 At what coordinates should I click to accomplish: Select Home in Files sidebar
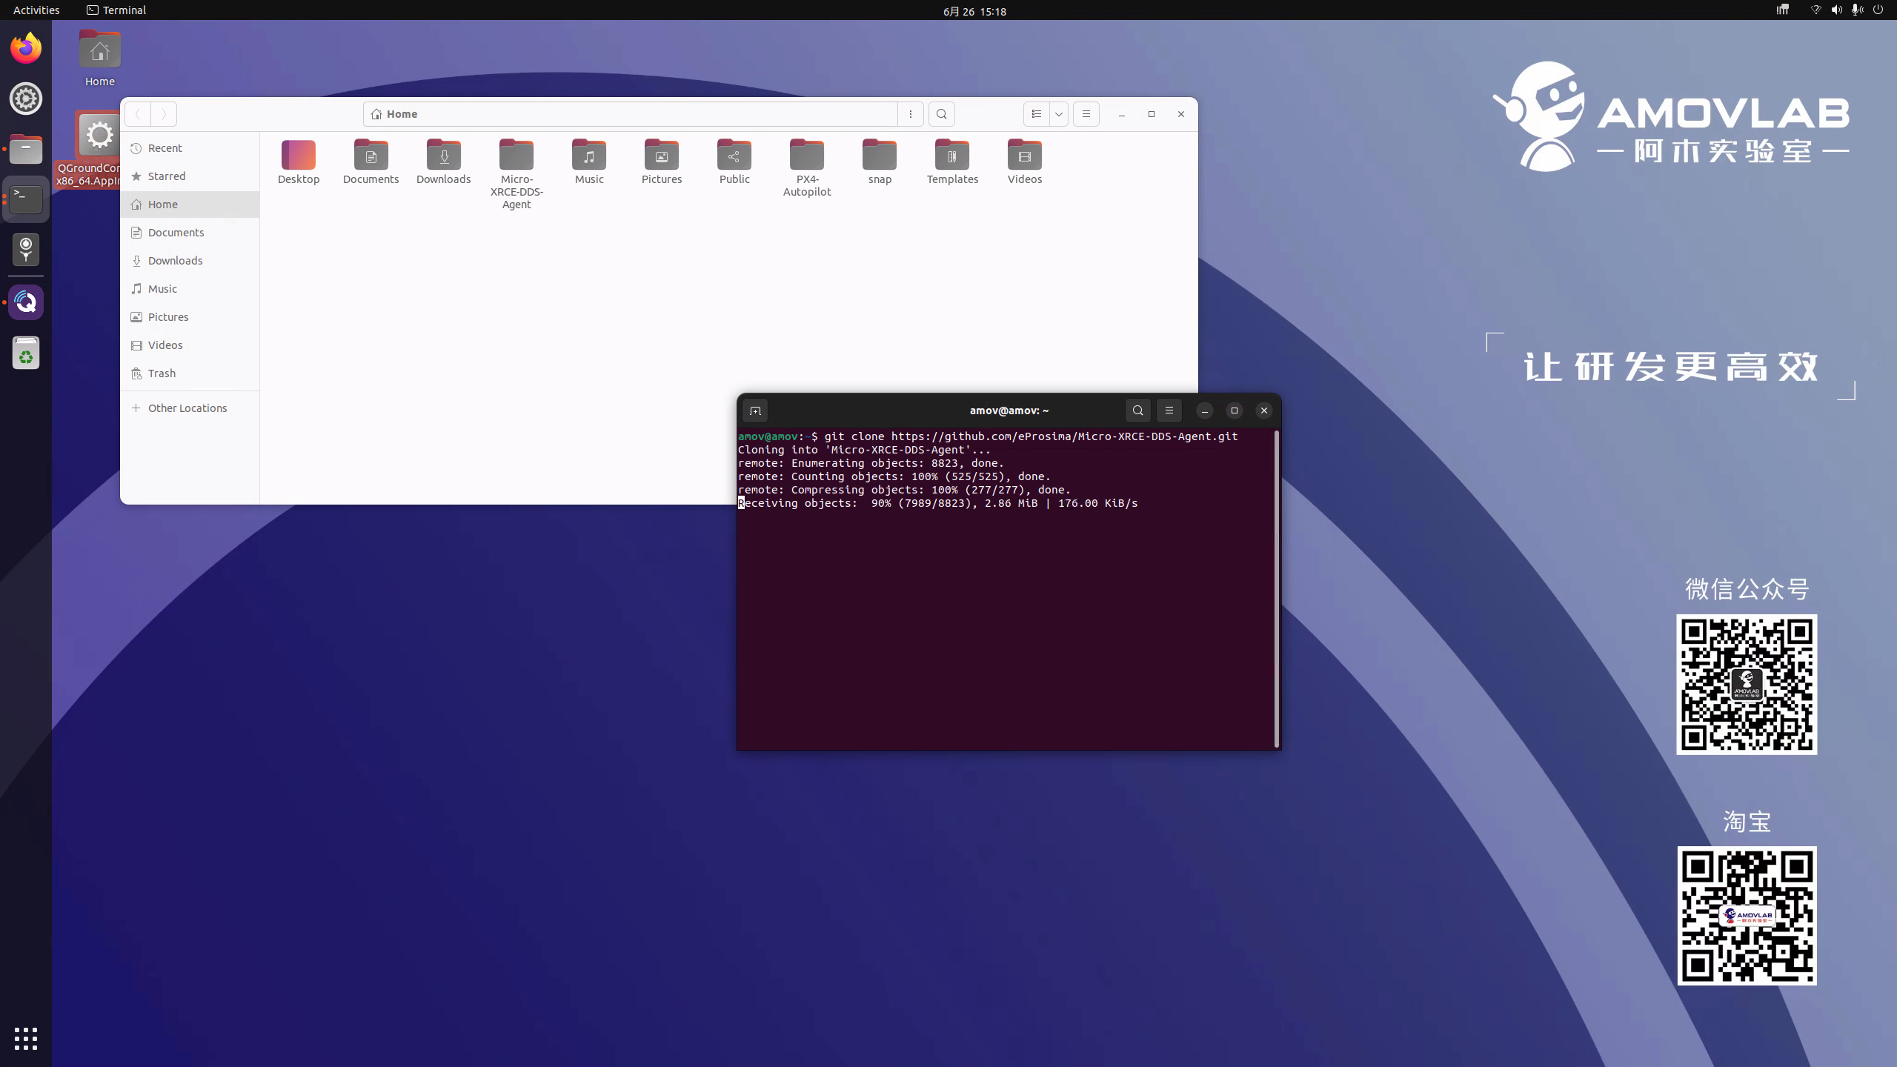click(x=190, y=205)
